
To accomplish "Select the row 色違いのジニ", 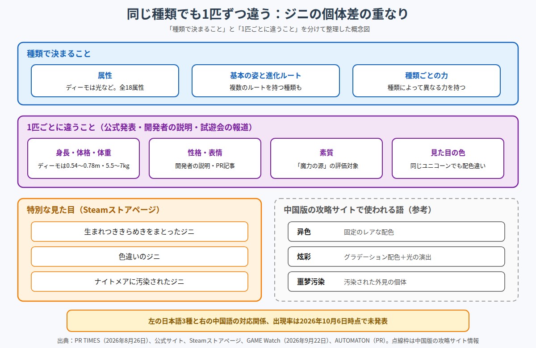I will pyautogui.click(x=139, y=257).
